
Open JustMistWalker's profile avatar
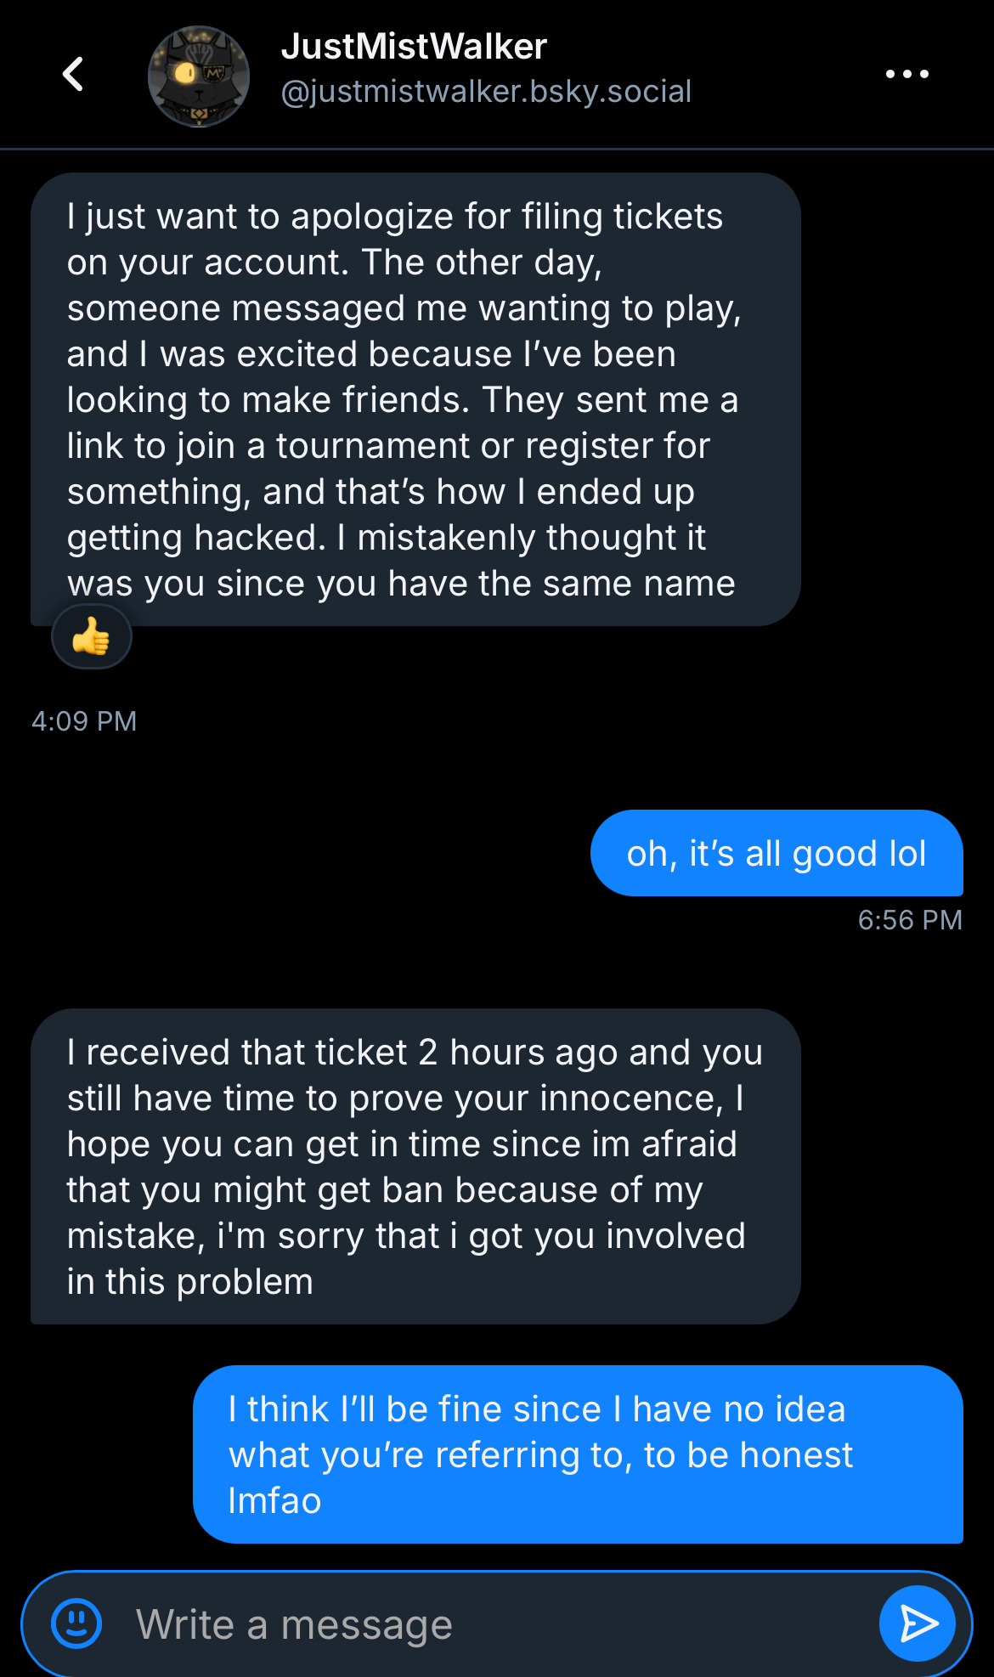[199, 76]
